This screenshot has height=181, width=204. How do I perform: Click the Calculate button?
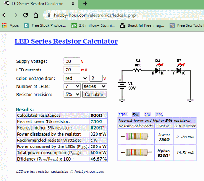(x=94, y=95)
